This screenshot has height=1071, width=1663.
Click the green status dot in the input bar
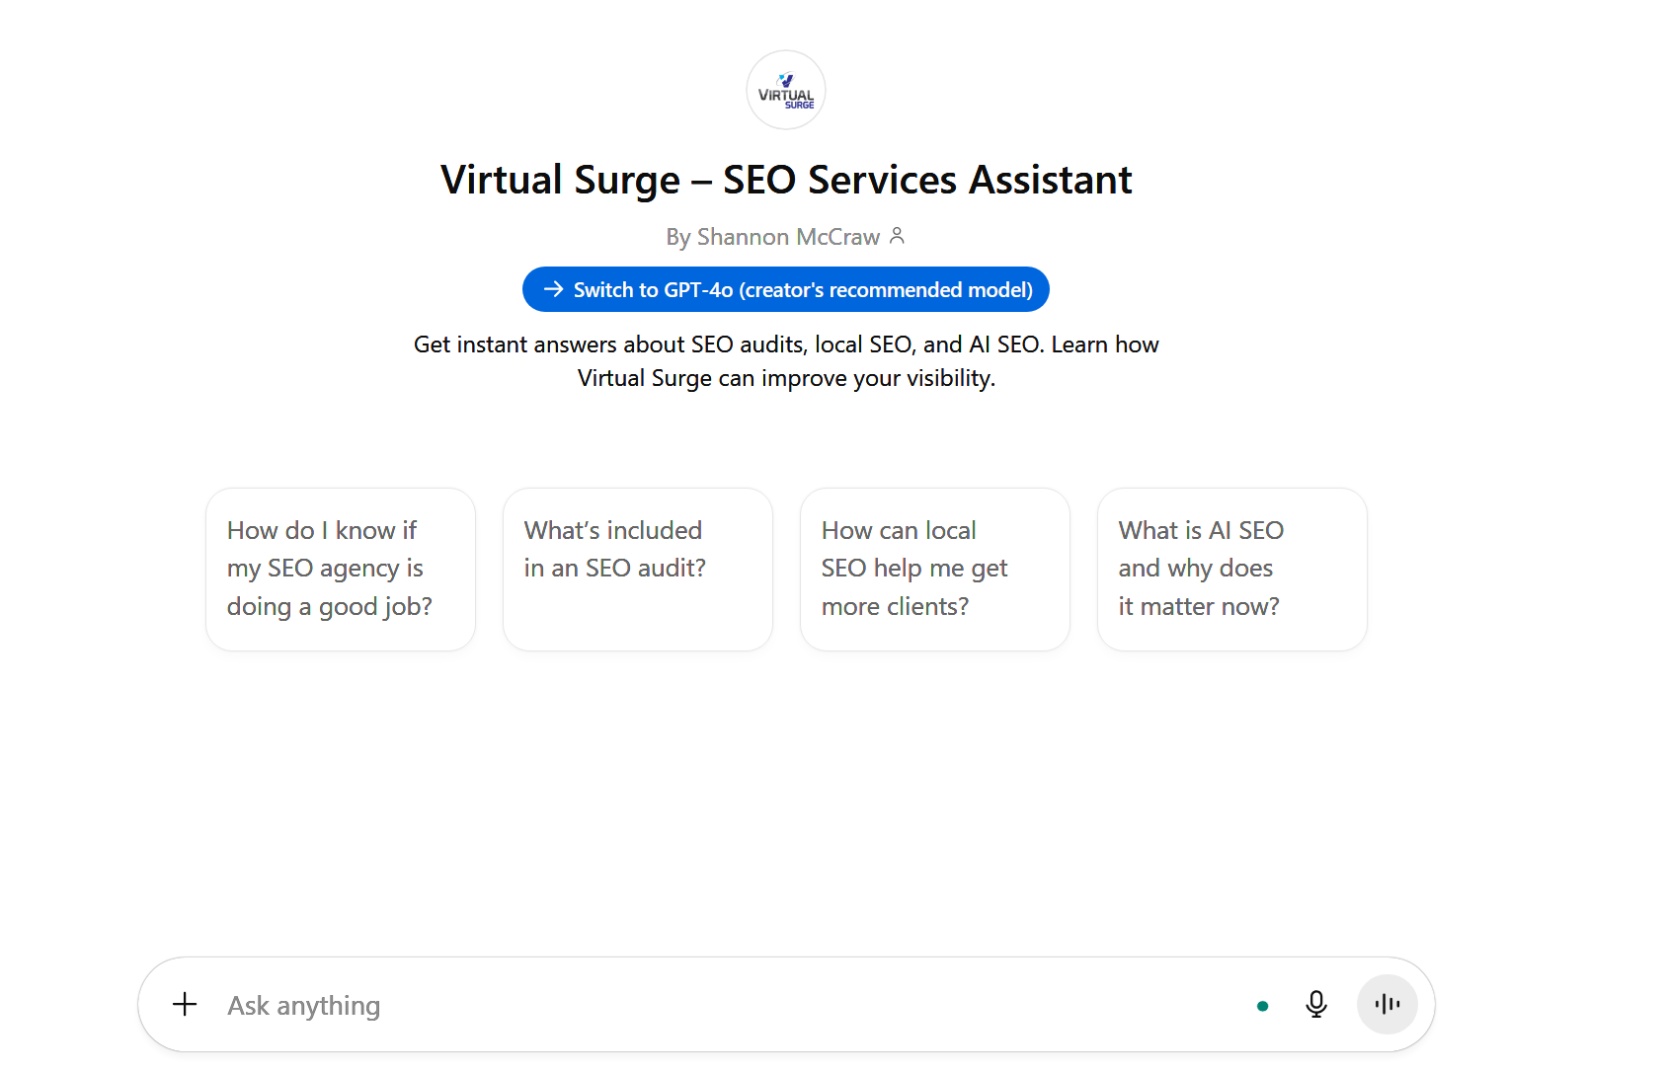[x=1262, y=1005]
